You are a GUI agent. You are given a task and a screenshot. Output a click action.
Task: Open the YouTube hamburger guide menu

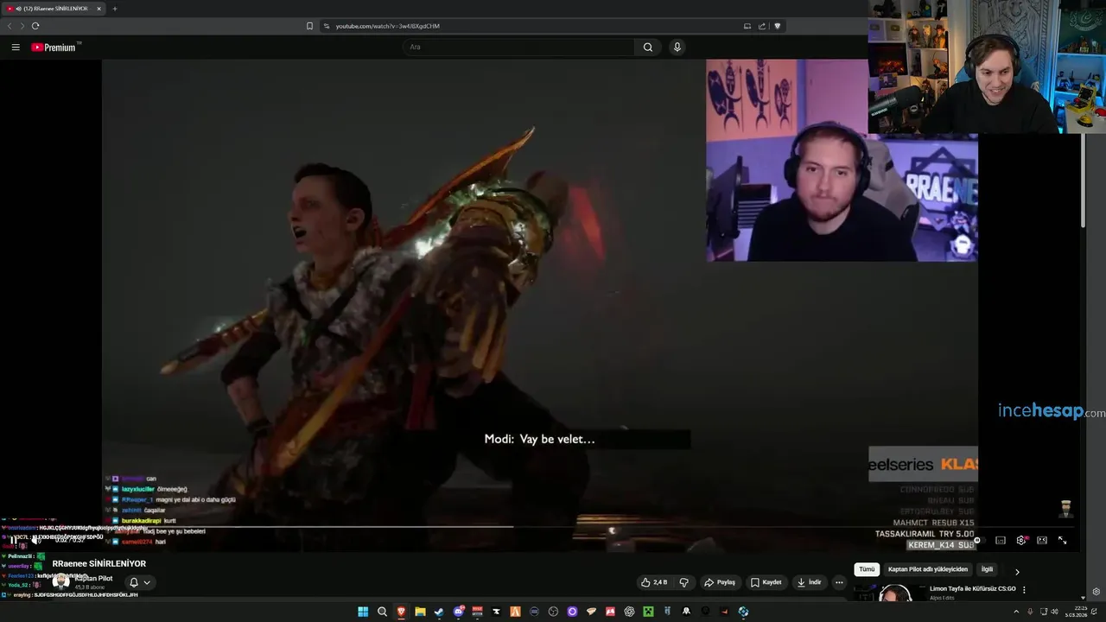[16, 48]
